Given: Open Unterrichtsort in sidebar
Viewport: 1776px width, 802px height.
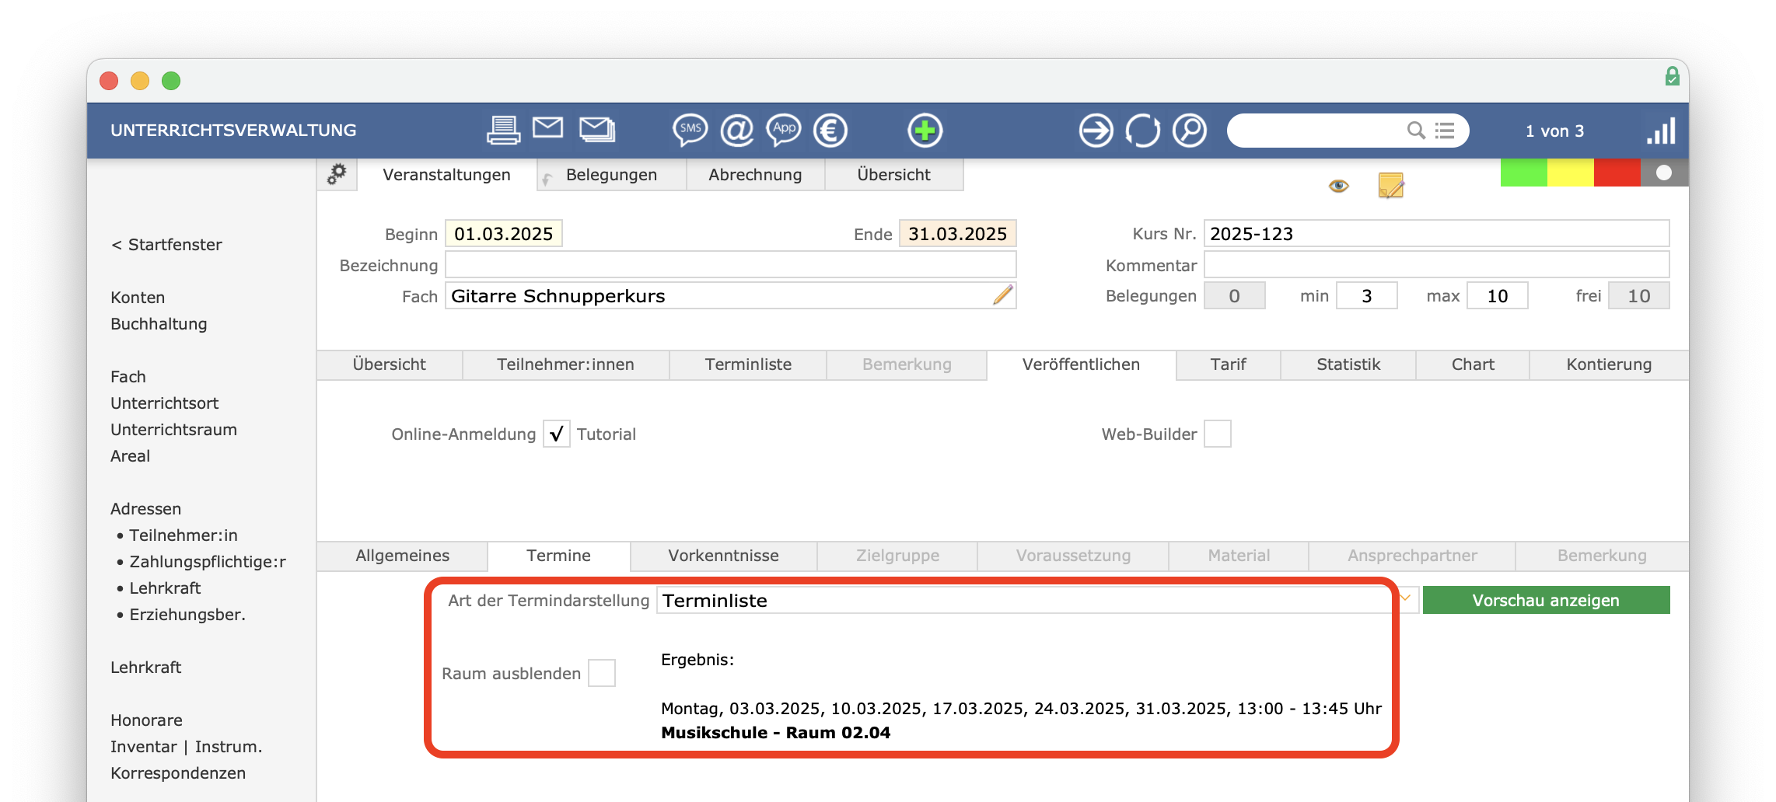Looking at the screenshot, I should [x=164, y=403].
